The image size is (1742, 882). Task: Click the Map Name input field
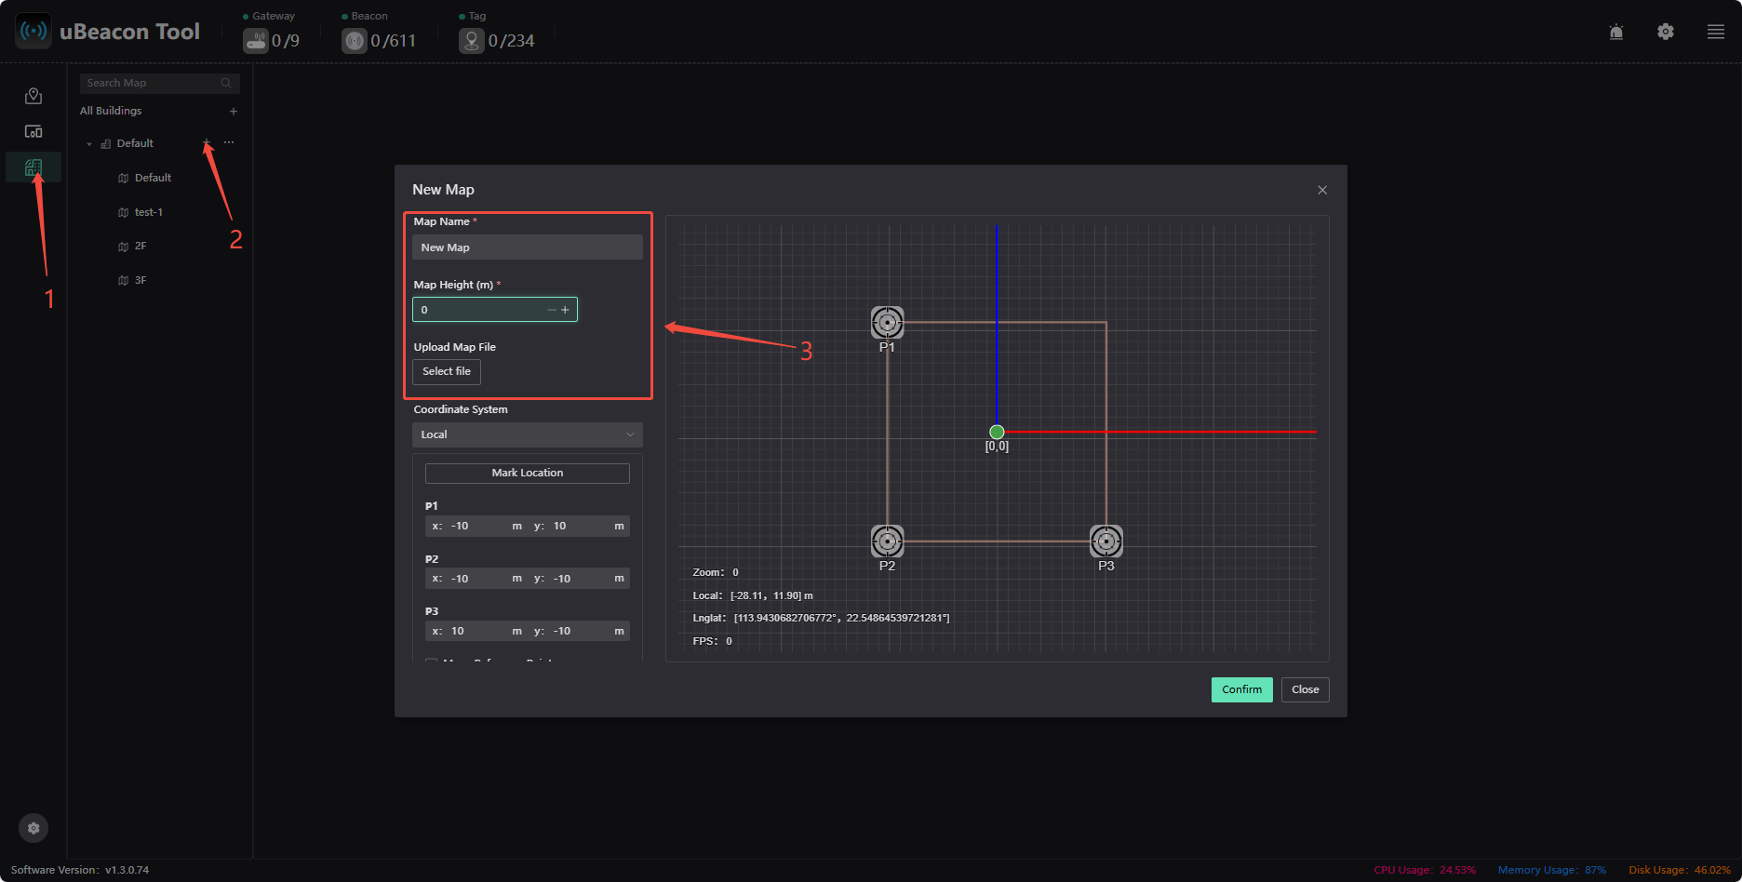pos(528,247)
